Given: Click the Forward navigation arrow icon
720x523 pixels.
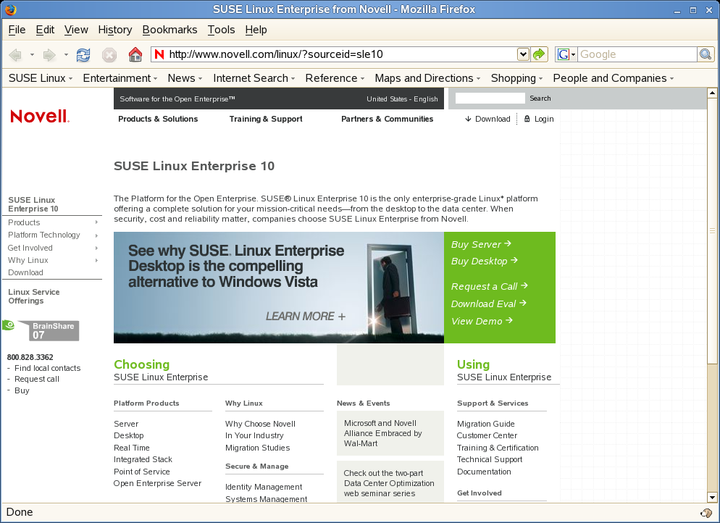Looking at the screenshot, I should [49, 55].
